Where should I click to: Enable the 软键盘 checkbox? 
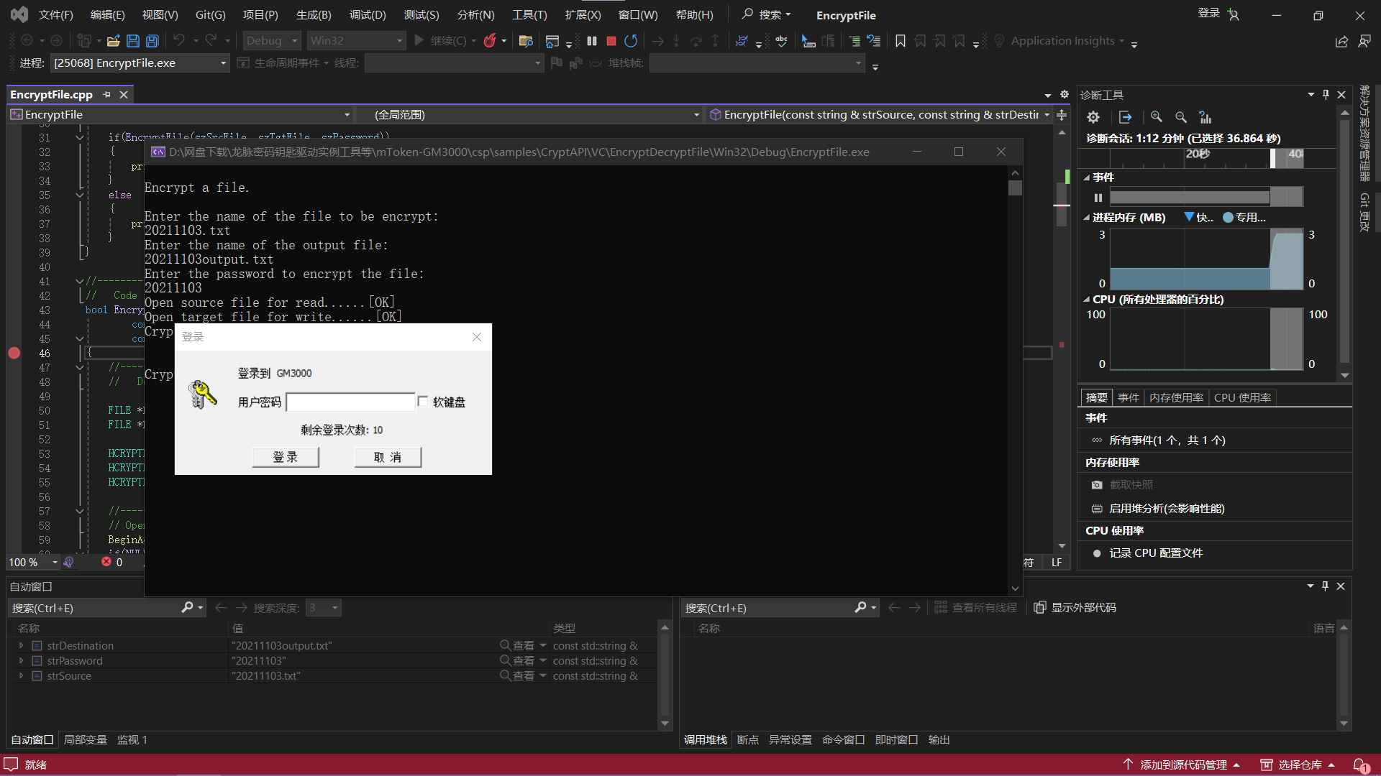[423, 402]
